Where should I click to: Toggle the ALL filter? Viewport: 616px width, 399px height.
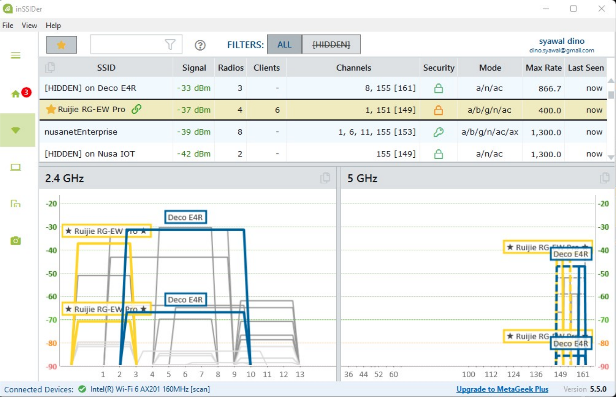pos(284,45)
